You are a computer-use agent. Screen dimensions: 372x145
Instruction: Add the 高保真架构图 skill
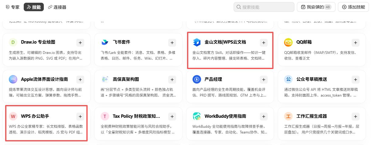tap(172, 80)
